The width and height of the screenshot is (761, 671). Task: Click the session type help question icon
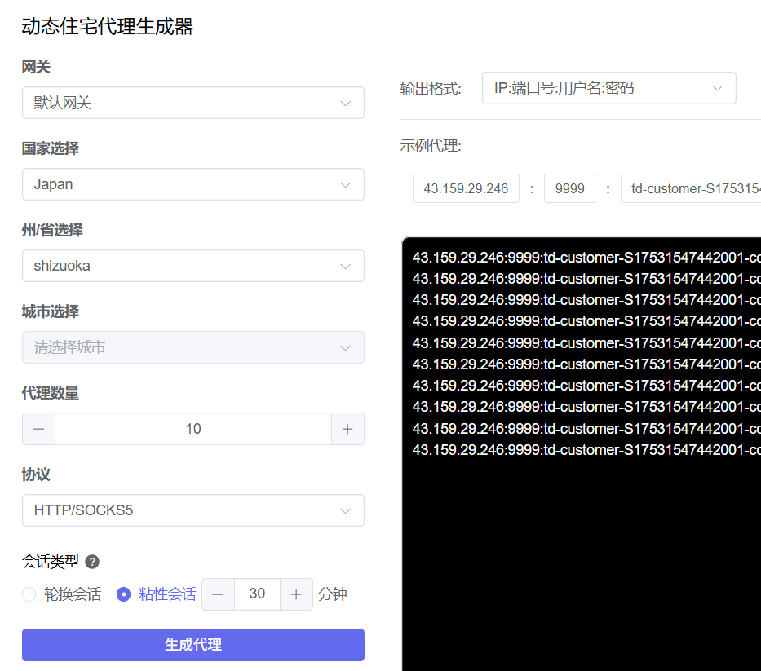coord(92,562)
